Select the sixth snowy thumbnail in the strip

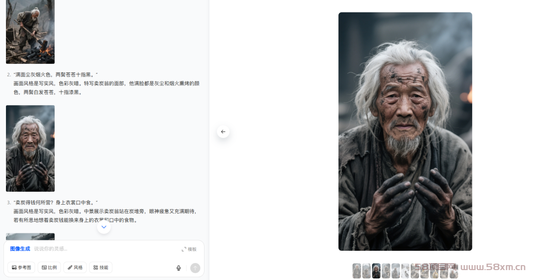tap(405, 271)
